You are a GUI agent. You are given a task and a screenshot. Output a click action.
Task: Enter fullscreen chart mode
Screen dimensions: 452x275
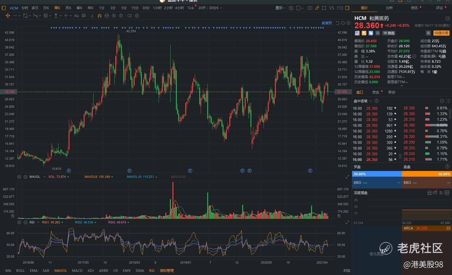[x=324, y=8]
